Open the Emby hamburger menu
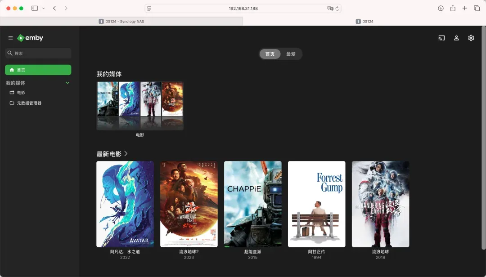The width and height of the screenshot is (486, 277). click(x=10, y=38)
